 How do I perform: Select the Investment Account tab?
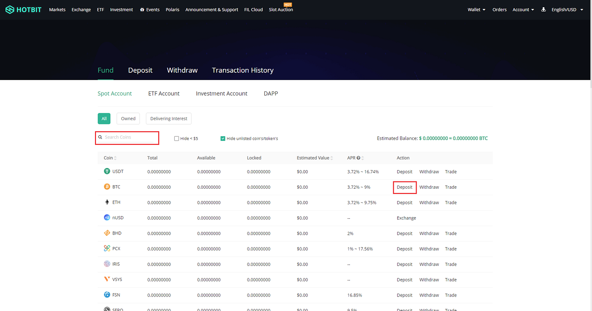222,94
